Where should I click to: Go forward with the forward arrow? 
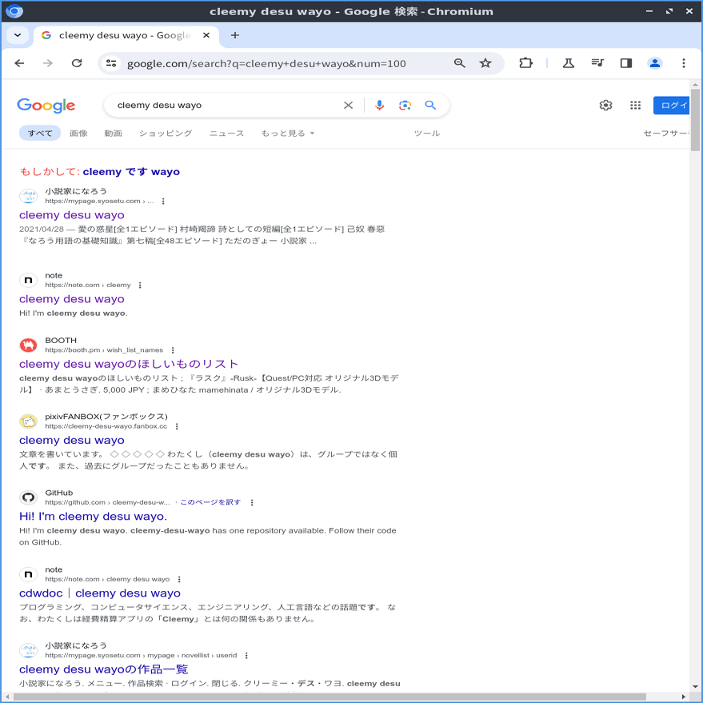[x=48, y=63]
